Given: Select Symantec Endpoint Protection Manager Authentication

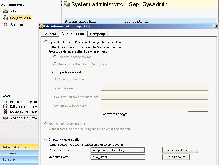Looking at the screenshot, I should (x=46, y=42).
